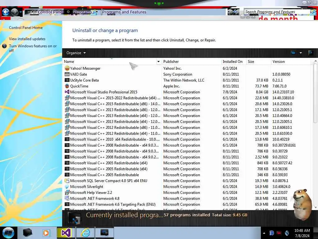Open the Name column filter dropdown
This screenshot has height=239, width=318.
158,62
